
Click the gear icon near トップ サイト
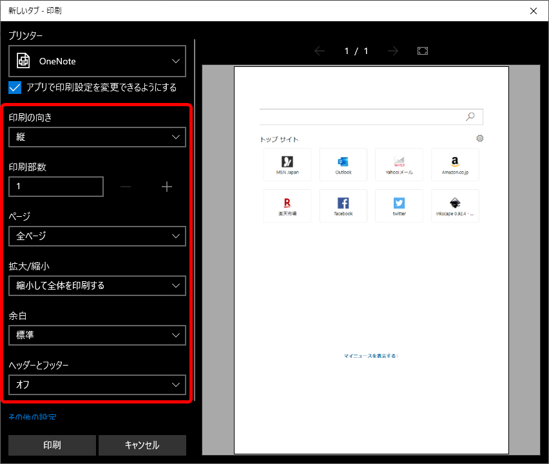click(x=479, y=138)
